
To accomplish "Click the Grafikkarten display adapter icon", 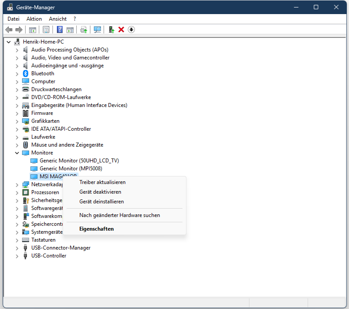I will pos(26,121).
